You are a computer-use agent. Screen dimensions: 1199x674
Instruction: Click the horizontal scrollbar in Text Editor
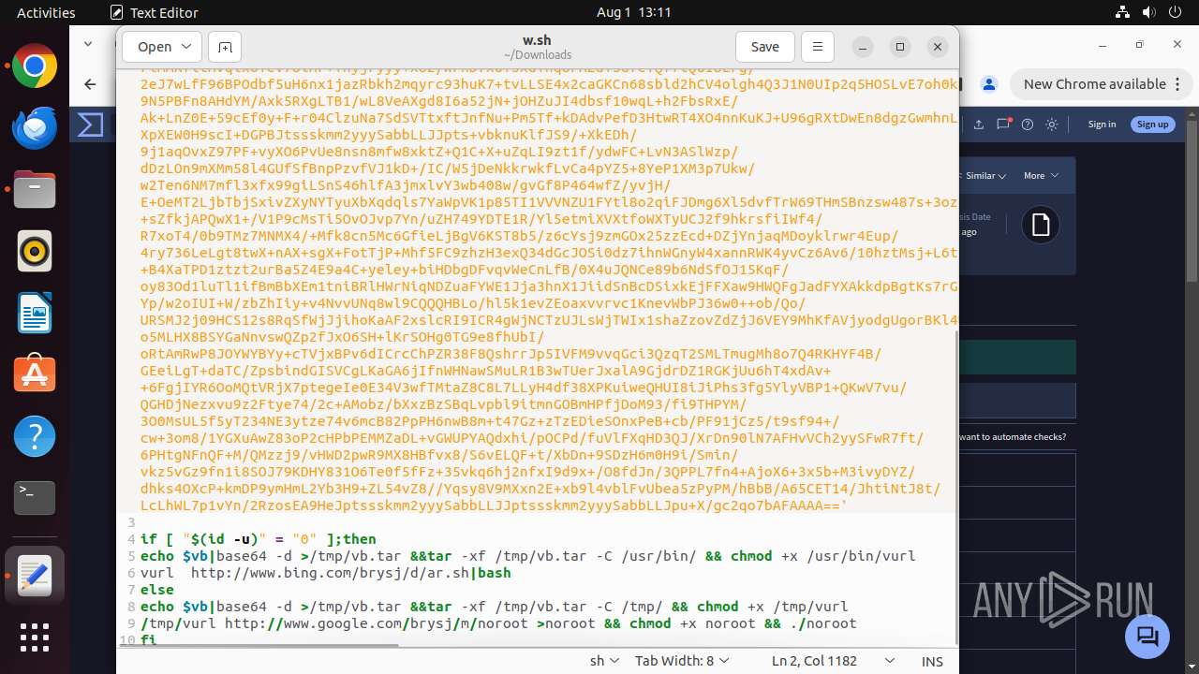(x=259, y=645)
